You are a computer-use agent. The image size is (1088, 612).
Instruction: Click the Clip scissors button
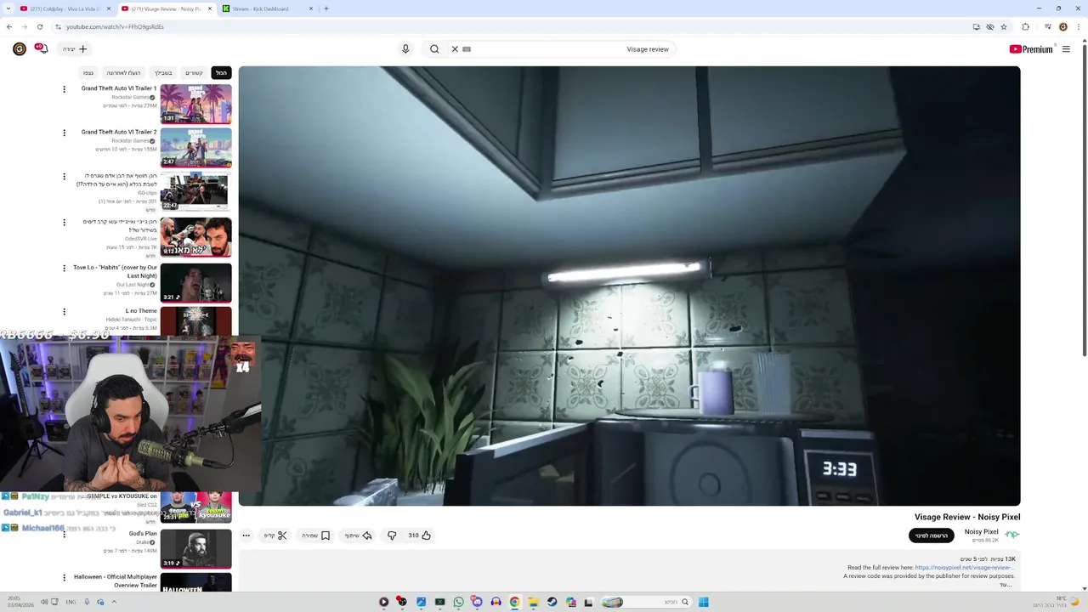[275, 535]
